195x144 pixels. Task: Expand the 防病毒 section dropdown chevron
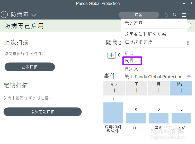click(34, 15)
